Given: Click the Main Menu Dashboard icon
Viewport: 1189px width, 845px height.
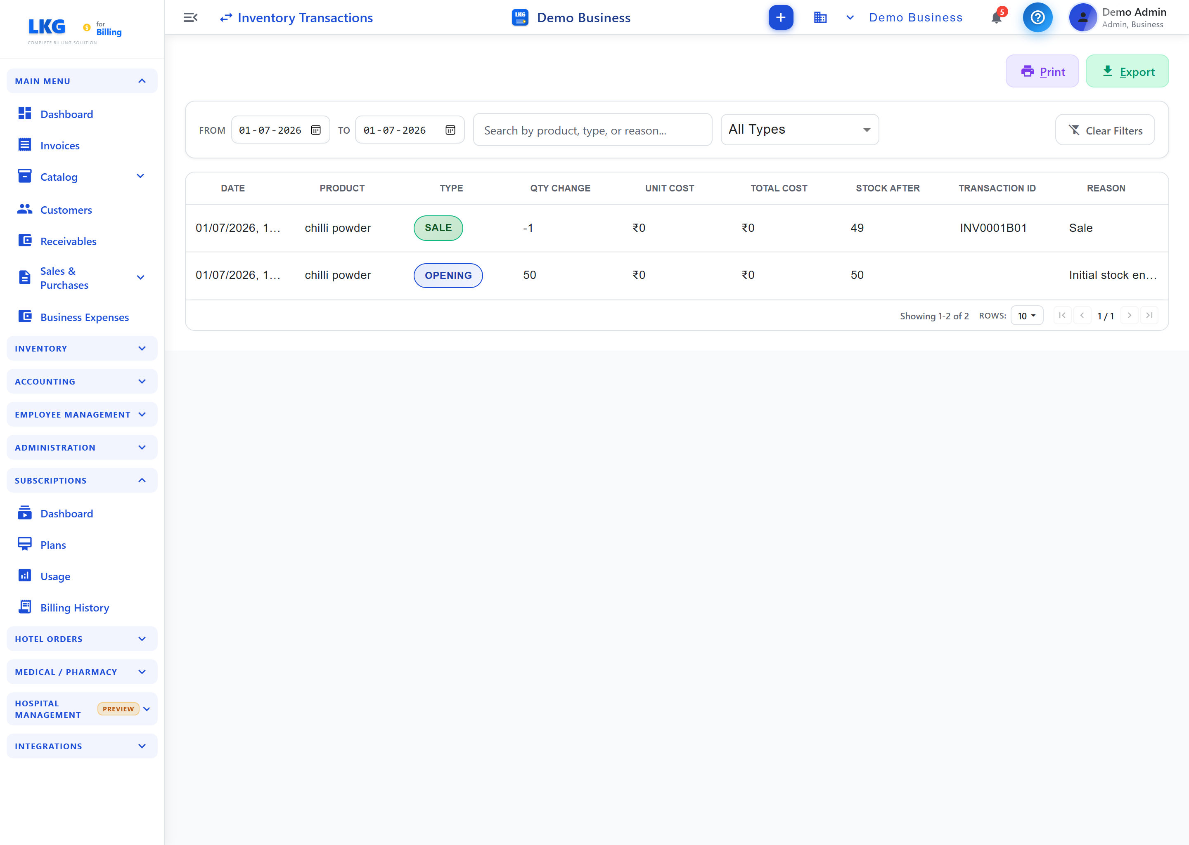Looking at the screenshot, I should click(24, 113).
